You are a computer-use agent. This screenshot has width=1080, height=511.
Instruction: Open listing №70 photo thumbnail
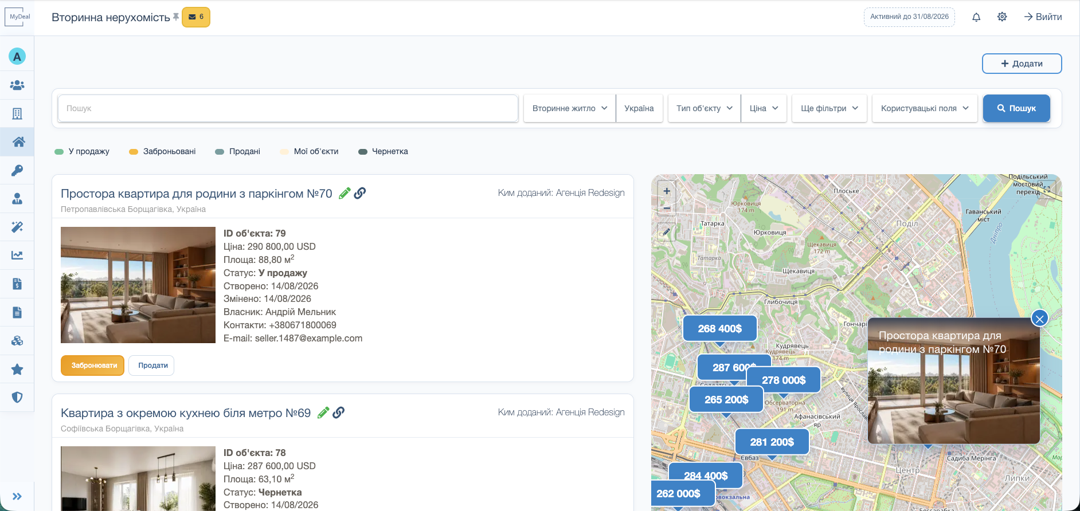[138, 285]
